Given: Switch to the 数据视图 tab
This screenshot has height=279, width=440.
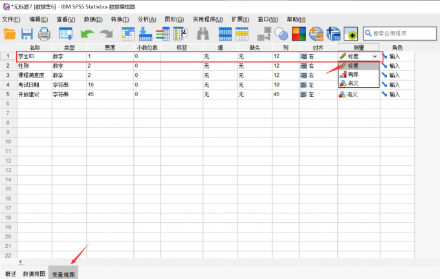Looking at the screenshot, I should (x=34, y=274).
